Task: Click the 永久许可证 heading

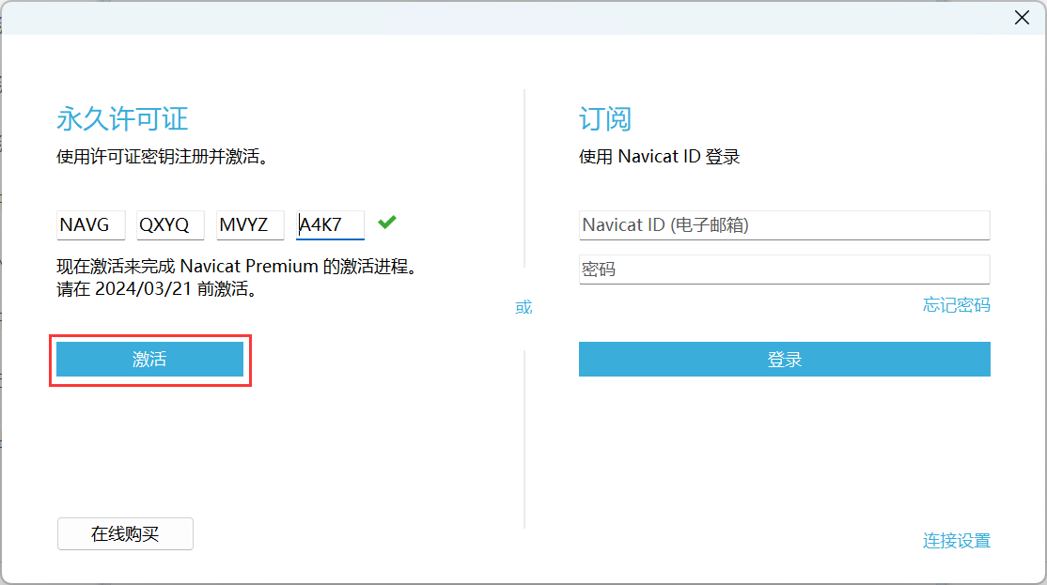Action: click(x=122, y=119)
